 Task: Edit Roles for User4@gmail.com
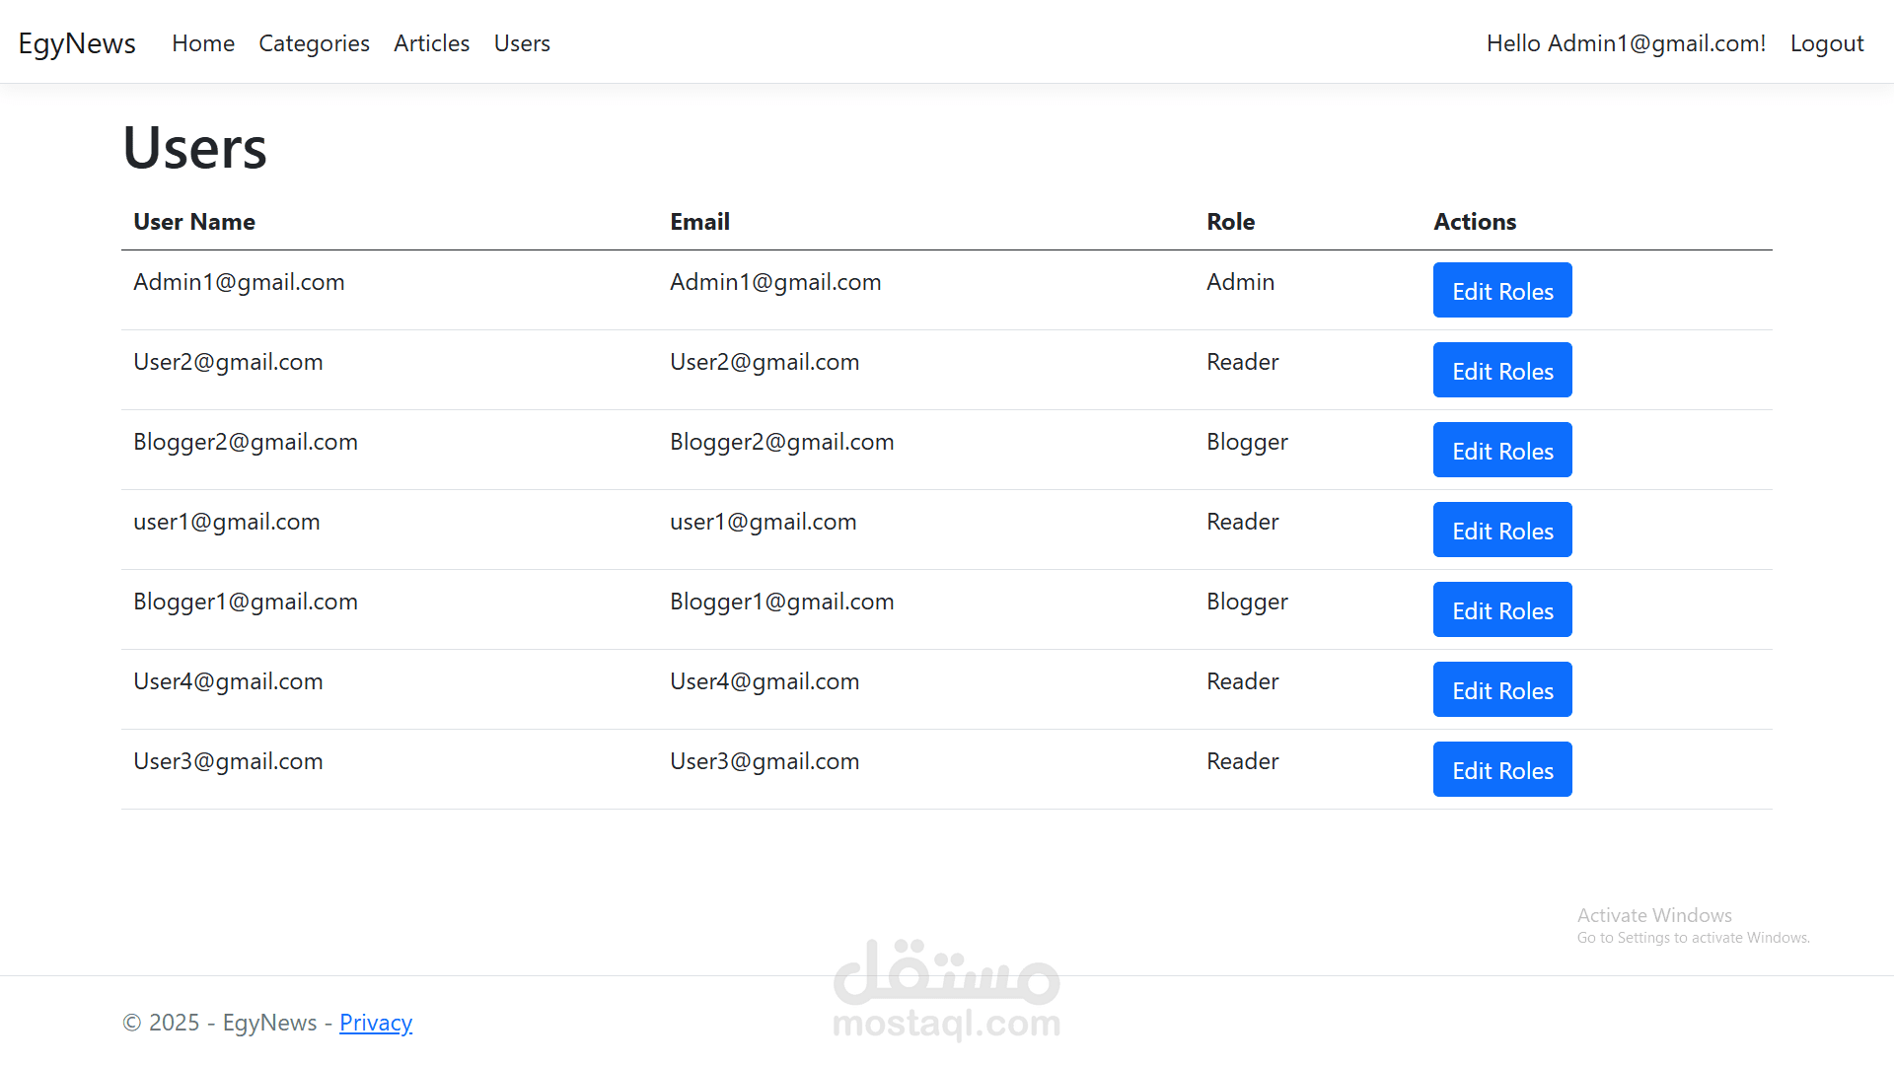tap(1501, 690)
